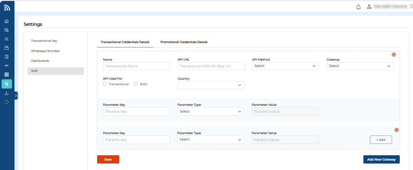
Task: Open Whatsapp Number settings section
Action: click(45, 51)
